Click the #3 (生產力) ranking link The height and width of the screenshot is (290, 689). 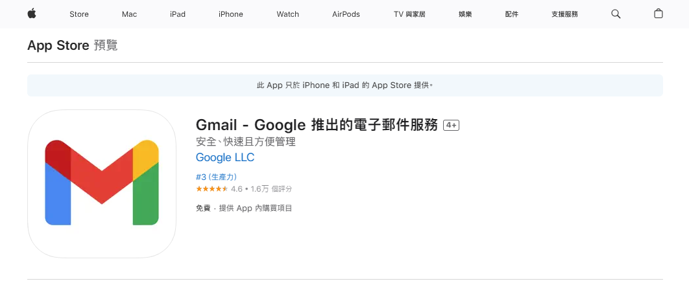coord(216,177)
